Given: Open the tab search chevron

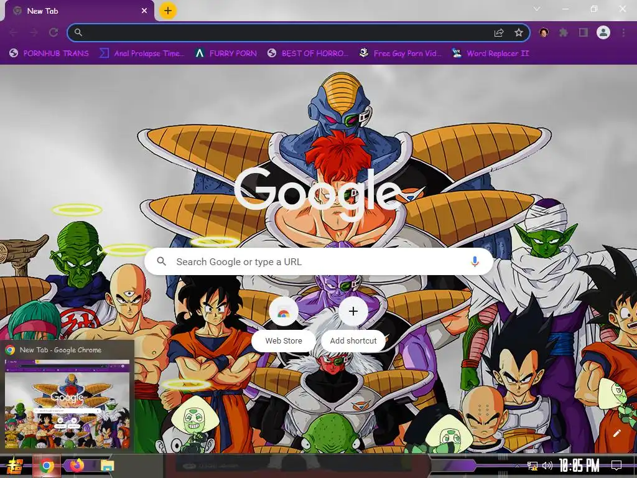Looking at the screenshot, I should [x=537, y=9].
